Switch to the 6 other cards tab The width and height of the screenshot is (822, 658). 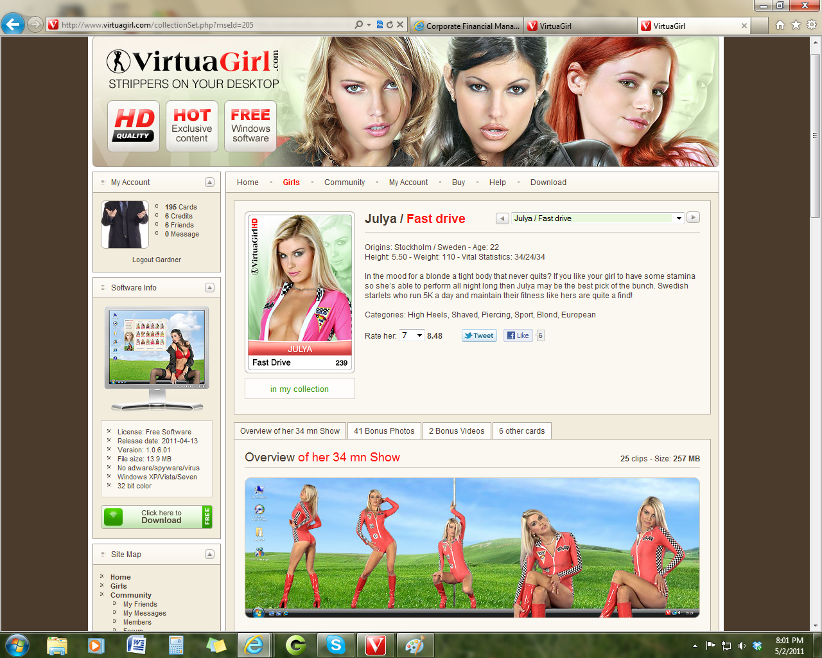click(521, 431)
